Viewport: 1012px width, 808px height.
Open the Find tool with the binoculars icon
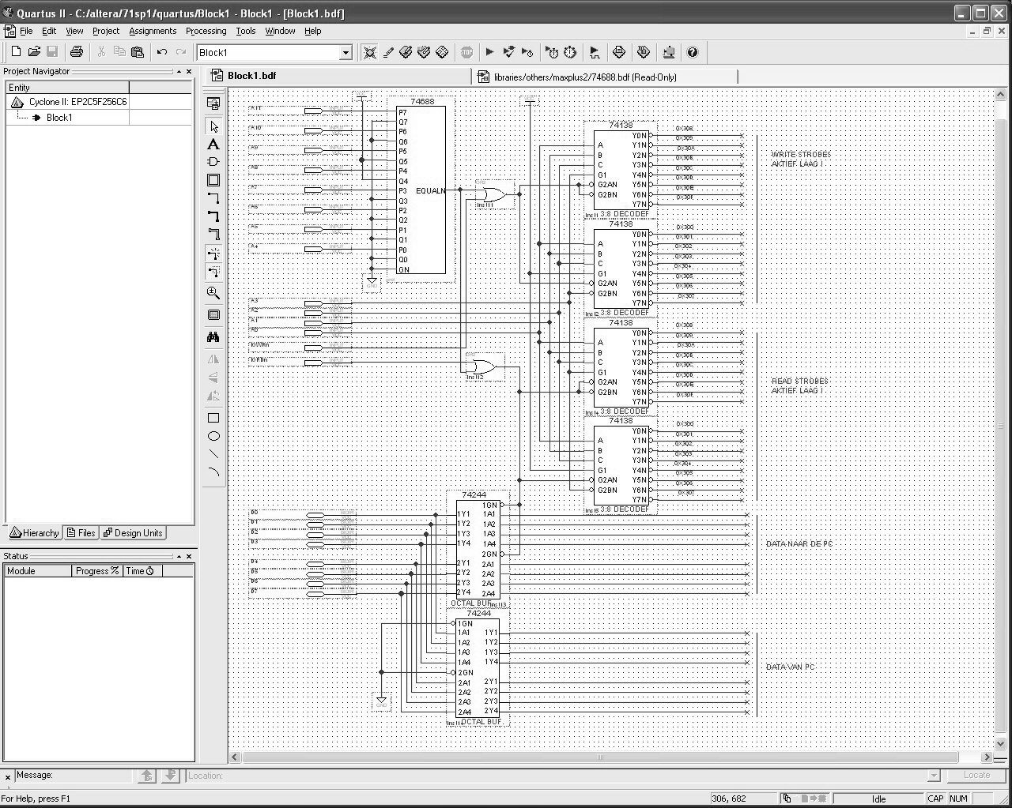coord(213,336)
